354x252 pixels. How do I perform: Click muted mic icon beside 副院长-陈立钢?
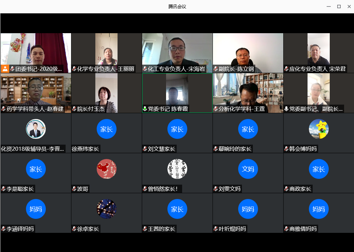click(x=216, y=69)
